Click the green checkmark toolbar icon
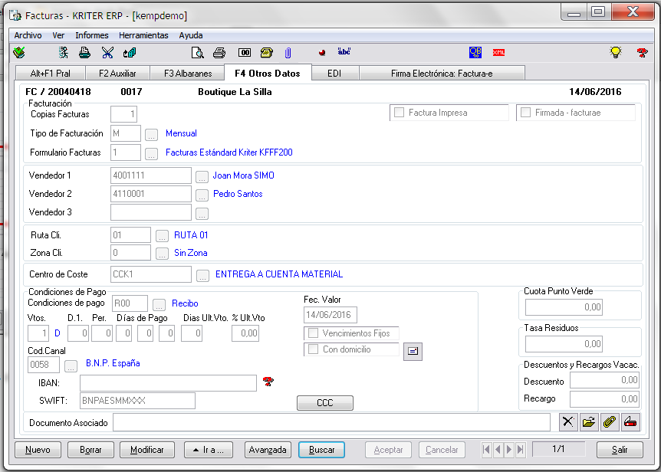 19,53
